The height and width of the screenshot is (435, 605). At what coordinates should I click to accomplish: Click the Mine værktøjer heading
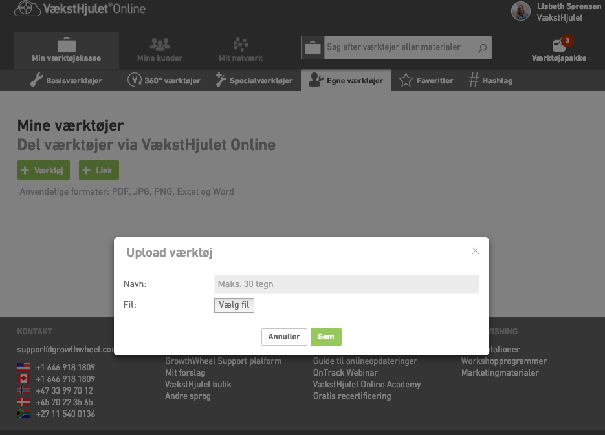tap(71, 125)
